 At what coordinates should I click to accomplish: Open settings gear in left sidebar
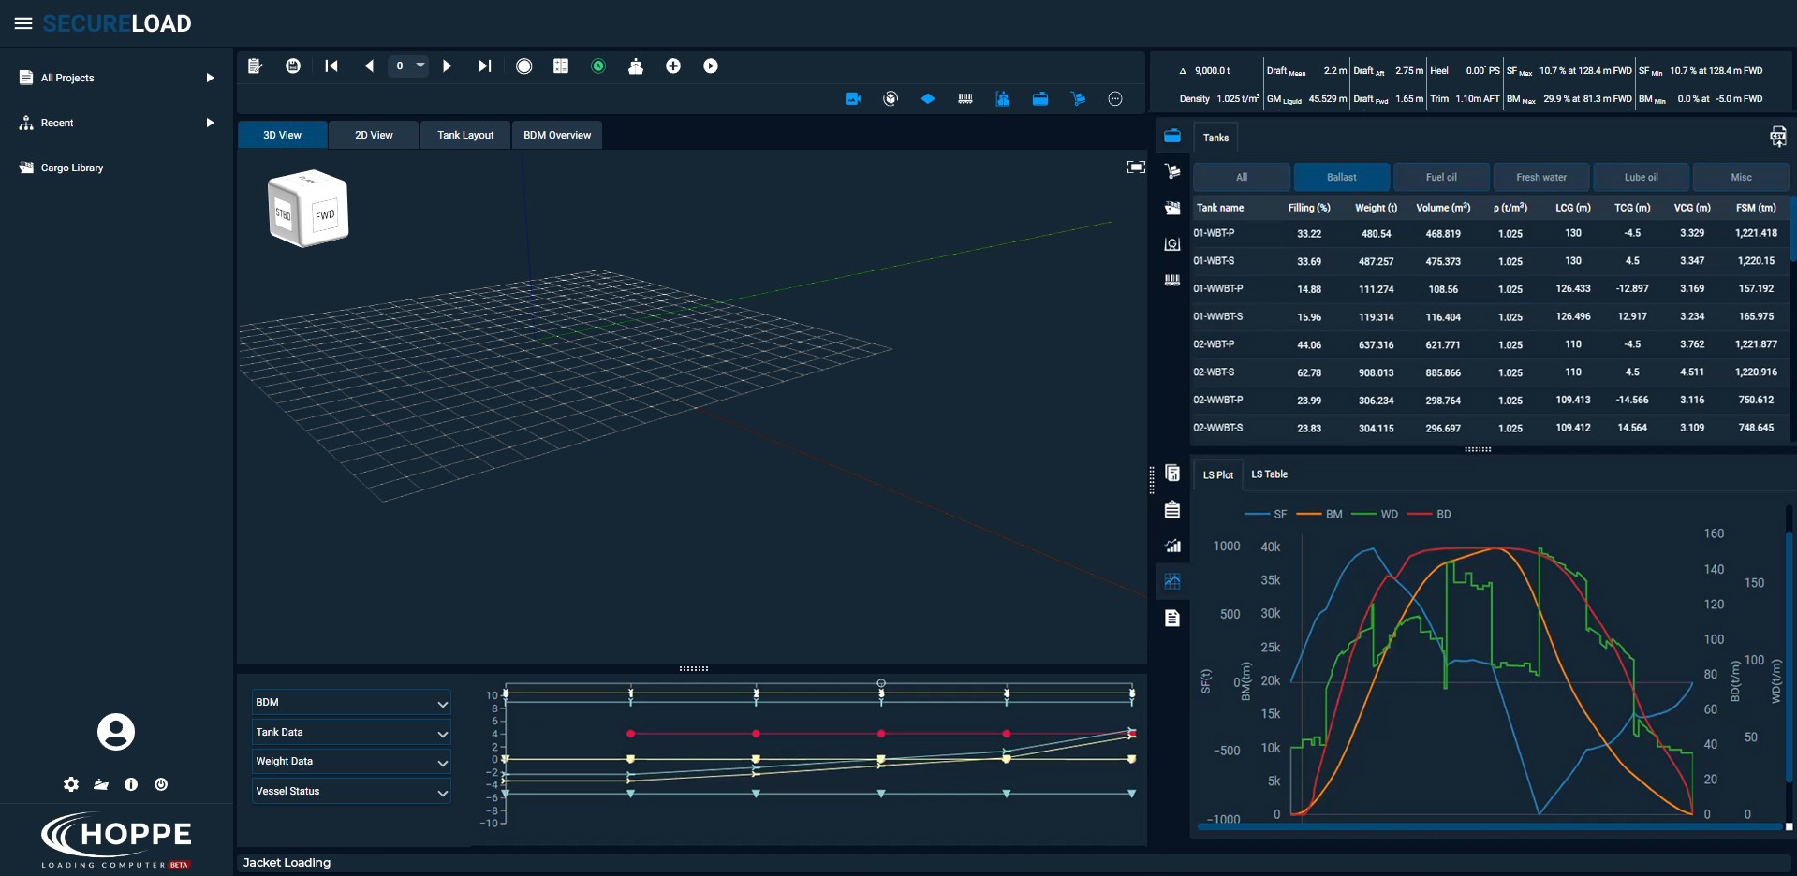[x=71, y=784]
